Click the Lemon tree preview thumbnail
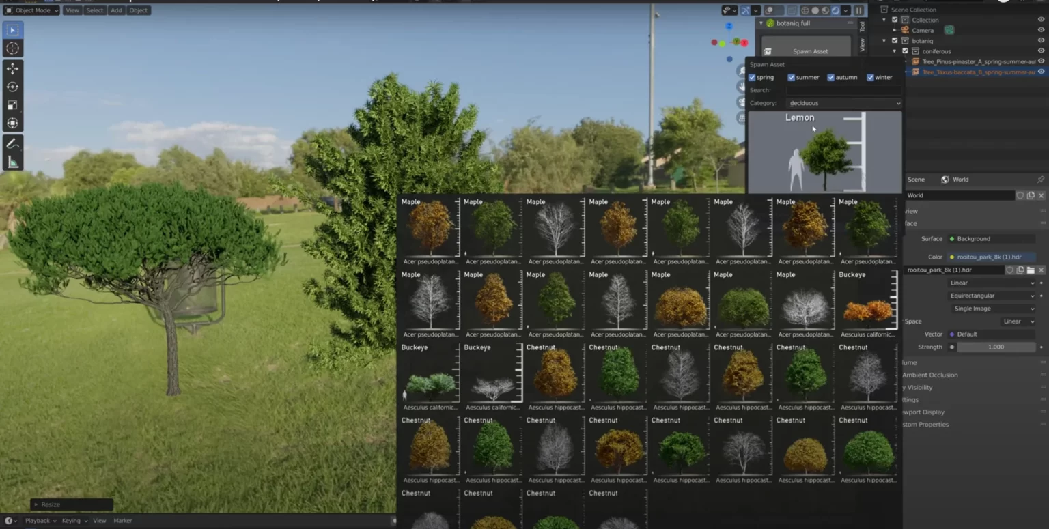The width and height of the screenshot is (1049, 529). (825, 152)
